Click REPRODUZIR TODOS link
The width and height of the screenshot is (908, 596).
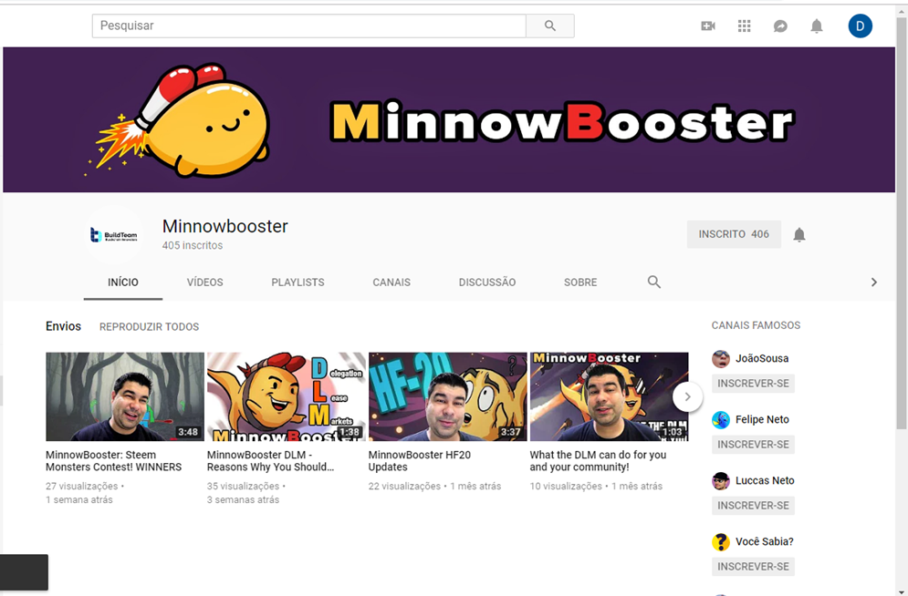pos(149,327)
